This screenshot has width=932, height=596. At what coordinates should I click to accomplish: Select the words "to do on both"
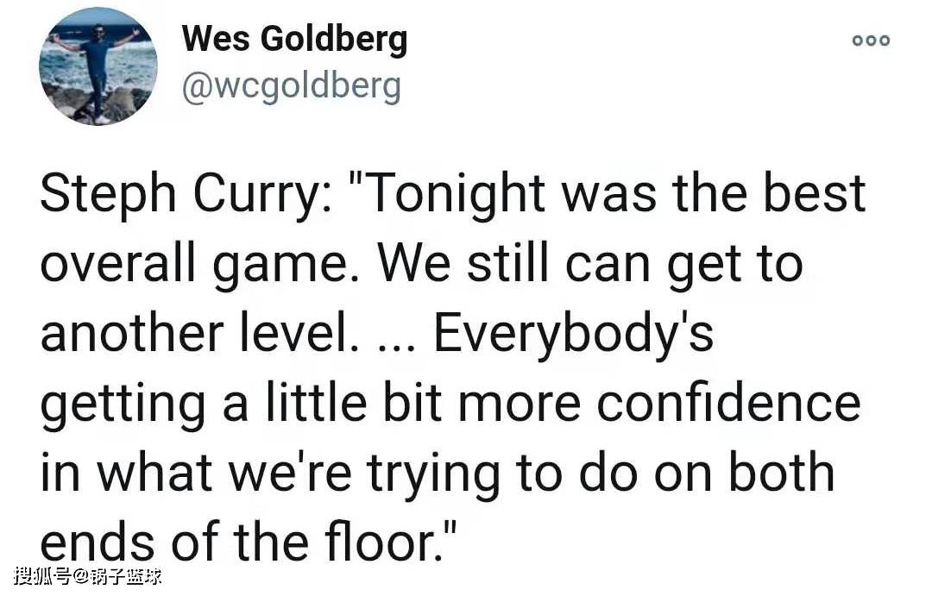click(x=675, y=472)
